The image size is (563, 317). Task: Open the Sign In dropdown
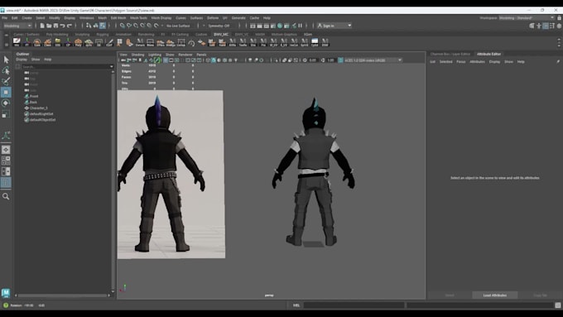pyautogui.click(x=334, y=26)
